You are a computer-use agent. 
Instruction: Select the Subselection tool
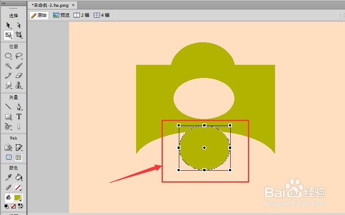[19, 25]
